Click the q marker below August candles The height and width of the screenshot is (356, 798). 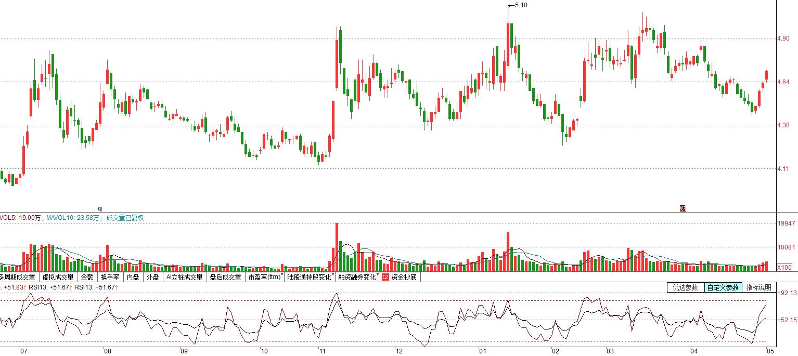[x=100, y=208]
